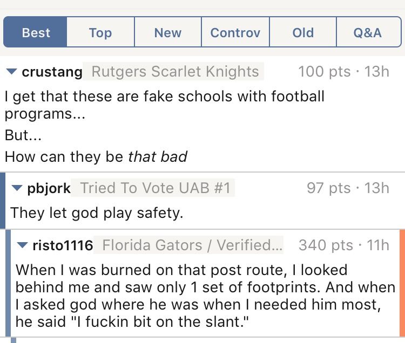
Task: Tap the 100 pts score on crustang's comment
Action: [x=324, y=71]
